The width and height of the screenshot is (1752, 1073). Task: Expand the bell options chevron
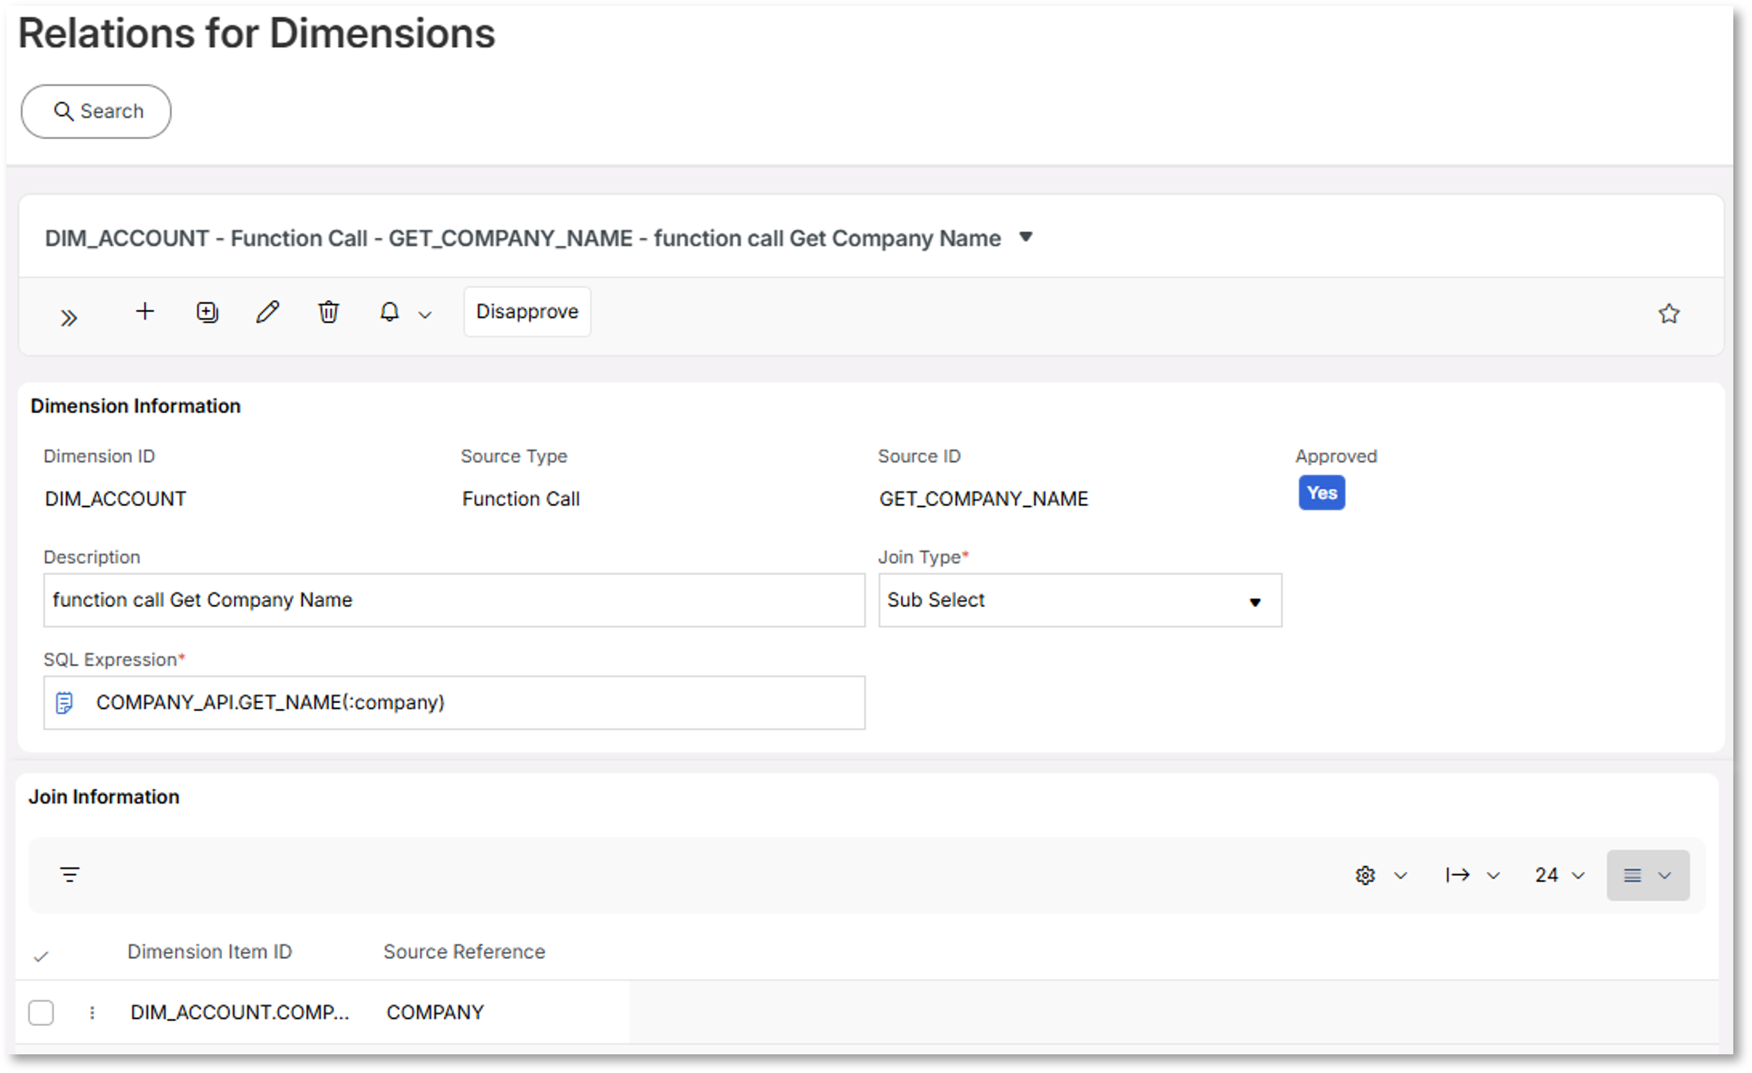coord(425,314)
